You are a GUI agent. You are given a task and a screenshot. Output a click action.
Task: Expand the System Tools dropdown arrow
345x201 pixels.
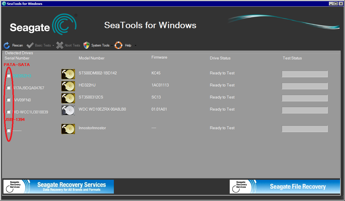pyautogui.click(x=112, y=46)
